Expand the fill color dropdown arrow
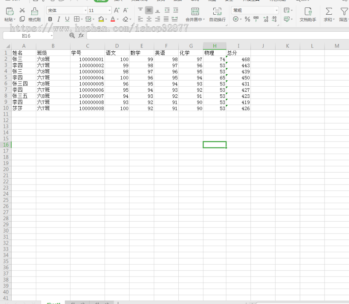349x304 pixels. (x=106, y=19)
